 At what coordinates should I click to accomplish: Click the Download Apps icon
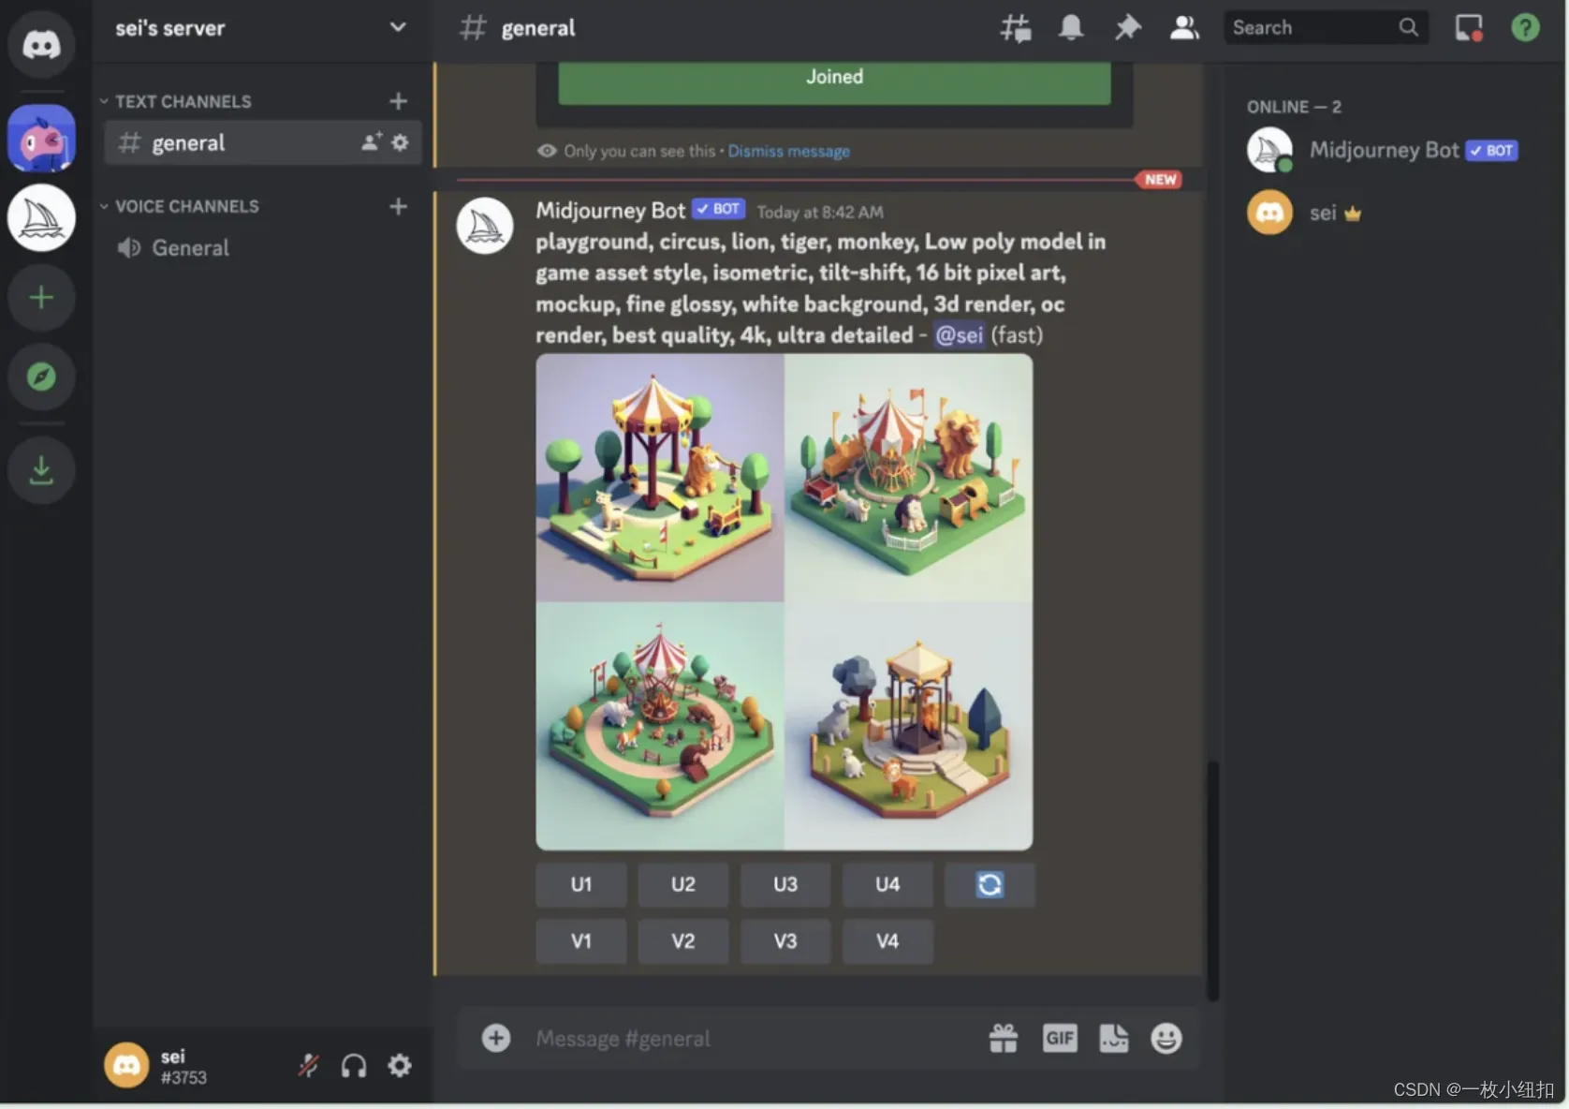pyautogui.click(x=41, y=470)
